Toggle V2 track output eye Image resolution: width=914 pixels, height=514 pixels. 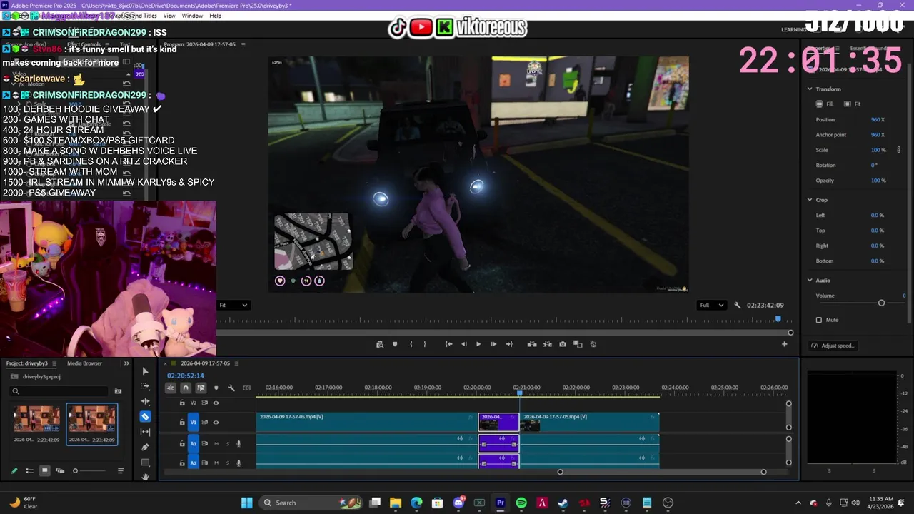tap(216, 403)
